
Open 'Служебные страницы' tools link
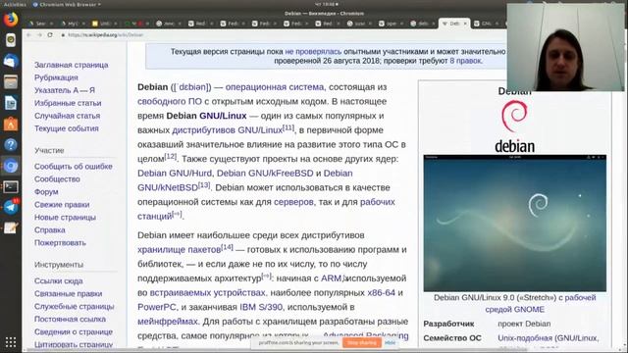tap(75, 307)
